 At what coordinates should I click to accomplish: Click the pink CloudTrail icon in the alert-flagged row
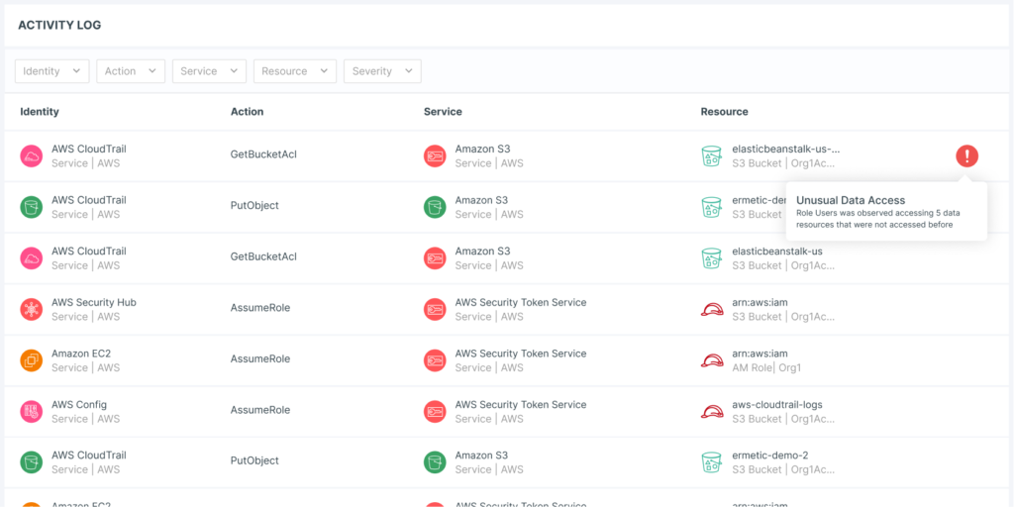pyautogui.click(x=31, y=155)
